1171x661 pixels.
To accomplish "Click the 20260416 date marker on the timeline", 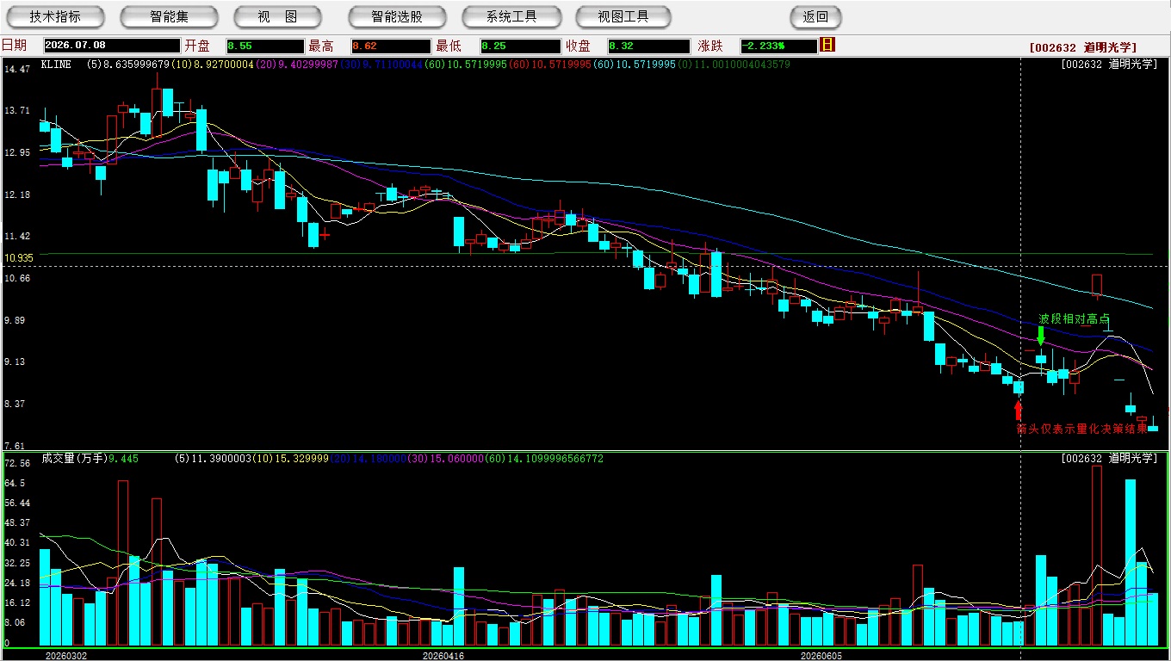I will click(443, 655).
